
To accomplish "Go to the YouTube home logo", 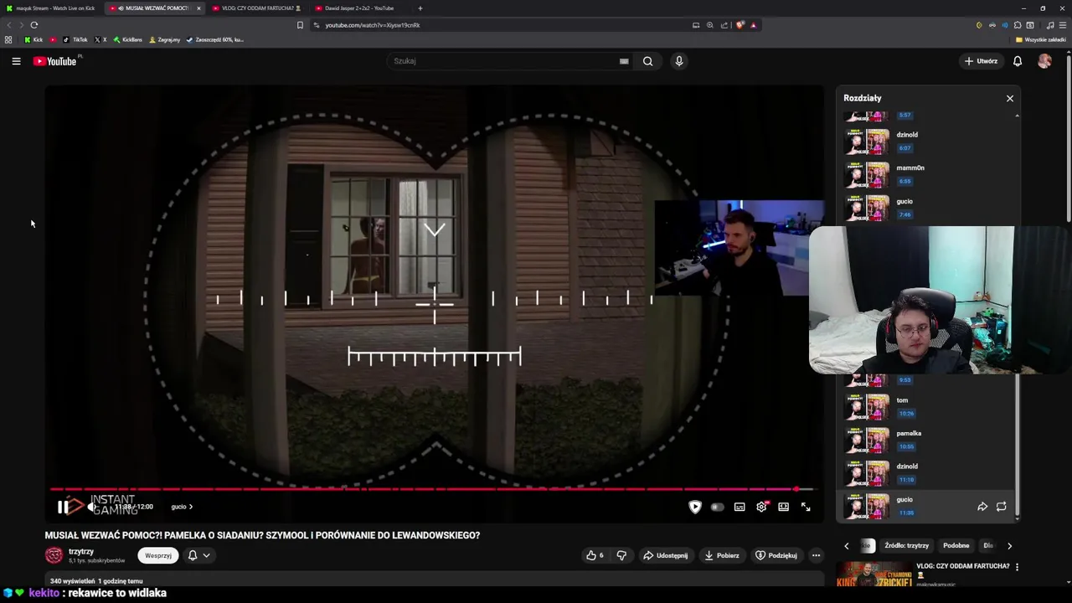I will [x=54, y=61].
